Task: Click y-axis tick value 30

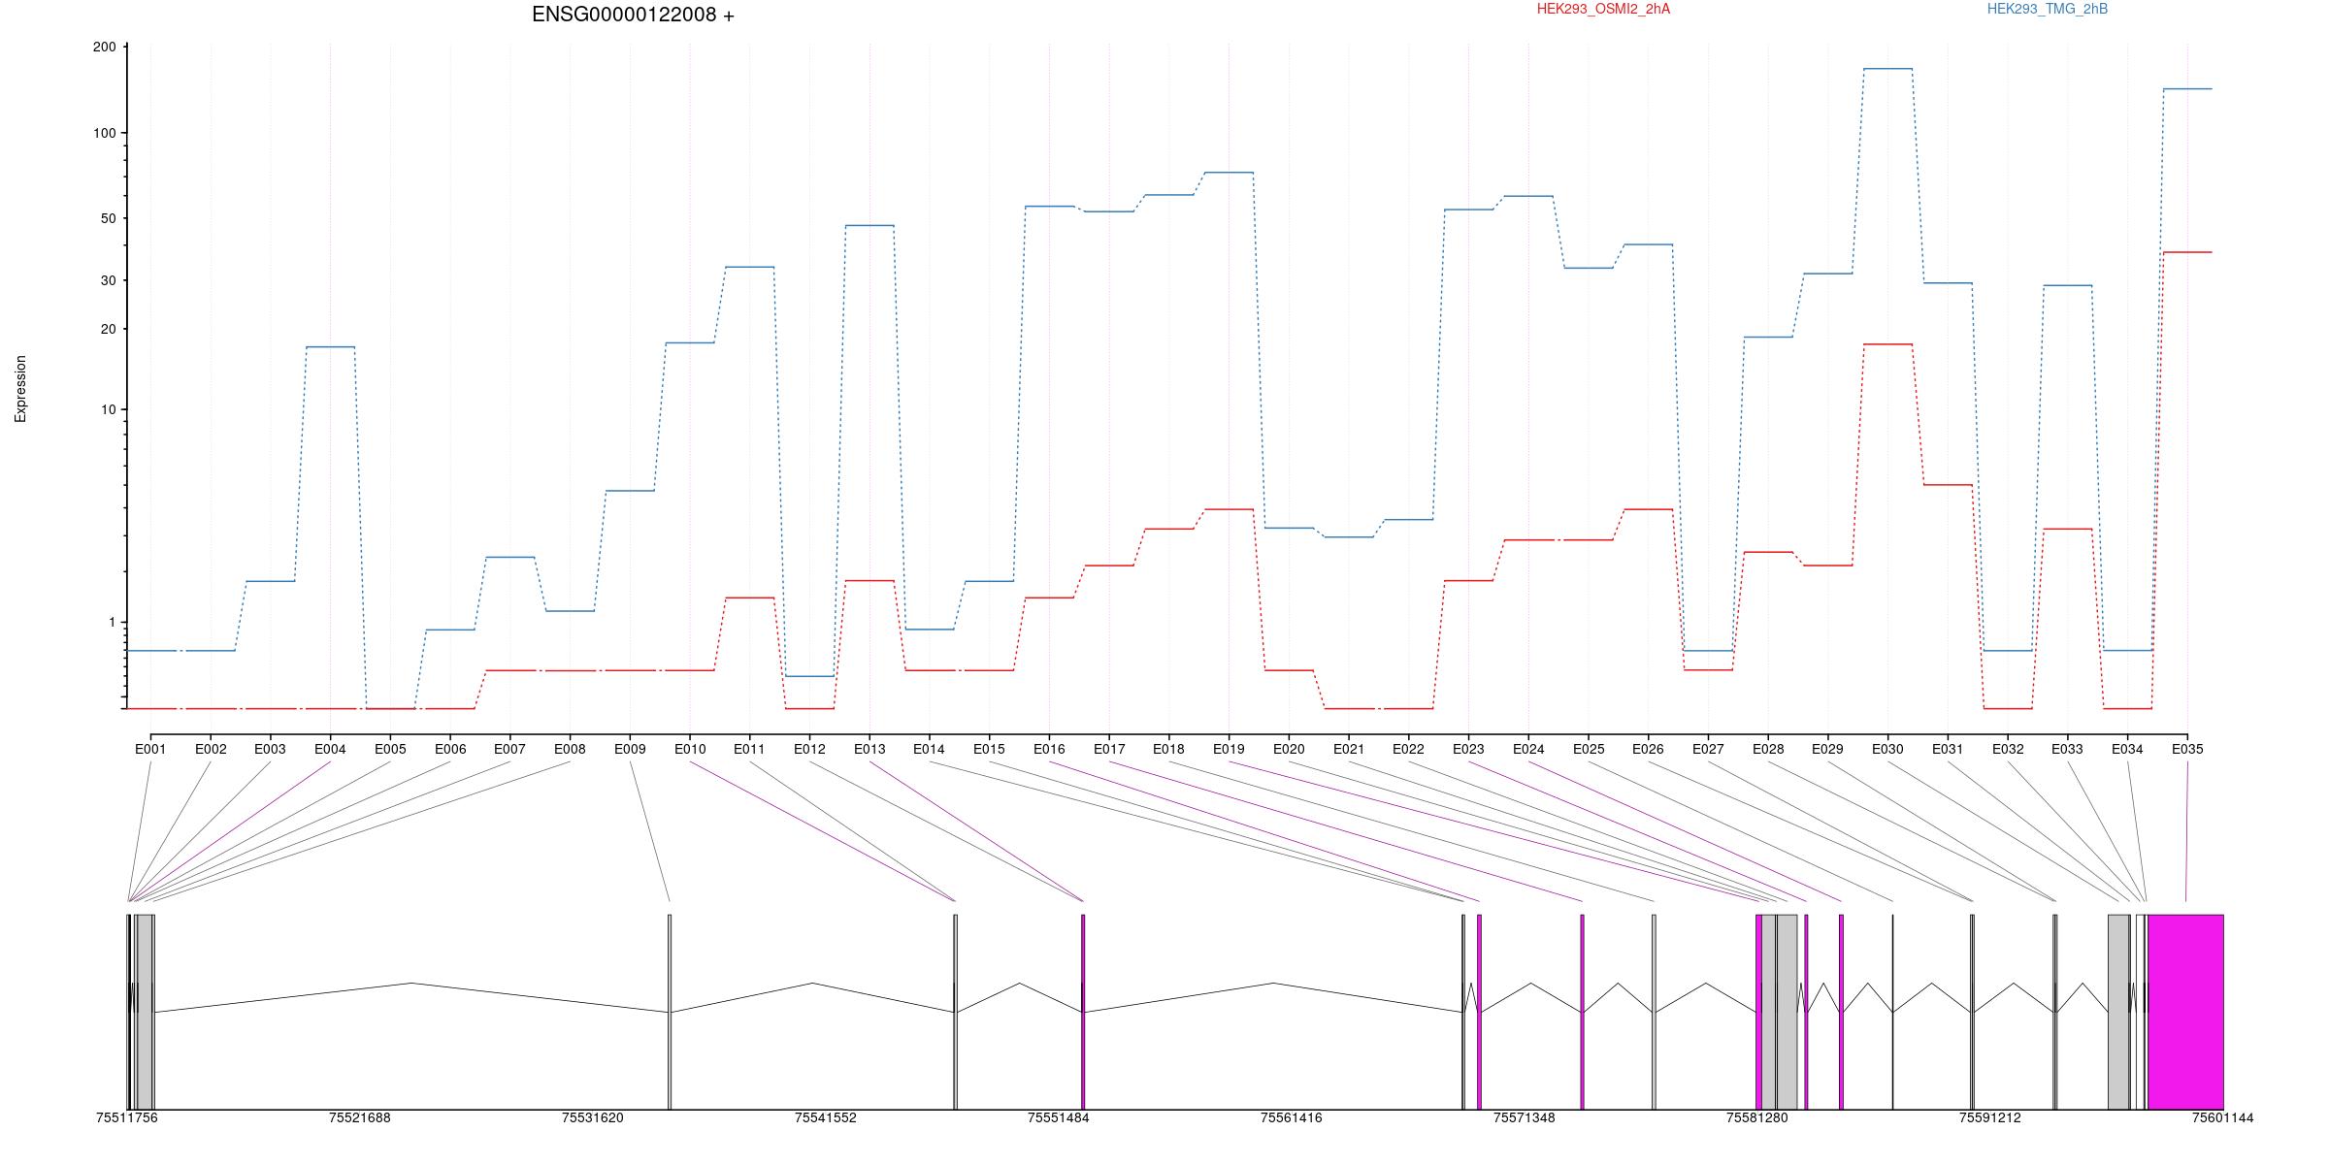Action: coord(108,280)
